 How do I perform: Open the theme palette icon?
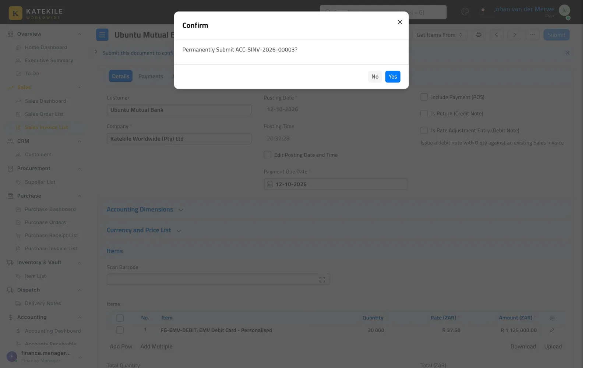(465, 12)
